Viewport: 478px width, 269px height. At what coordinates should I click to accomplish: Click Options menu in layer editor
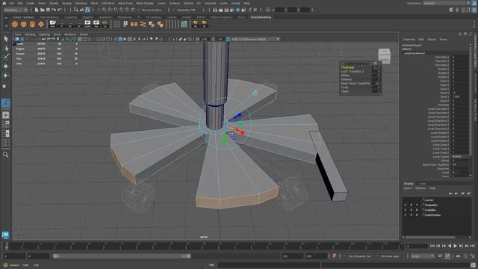[x=420, y=188]
